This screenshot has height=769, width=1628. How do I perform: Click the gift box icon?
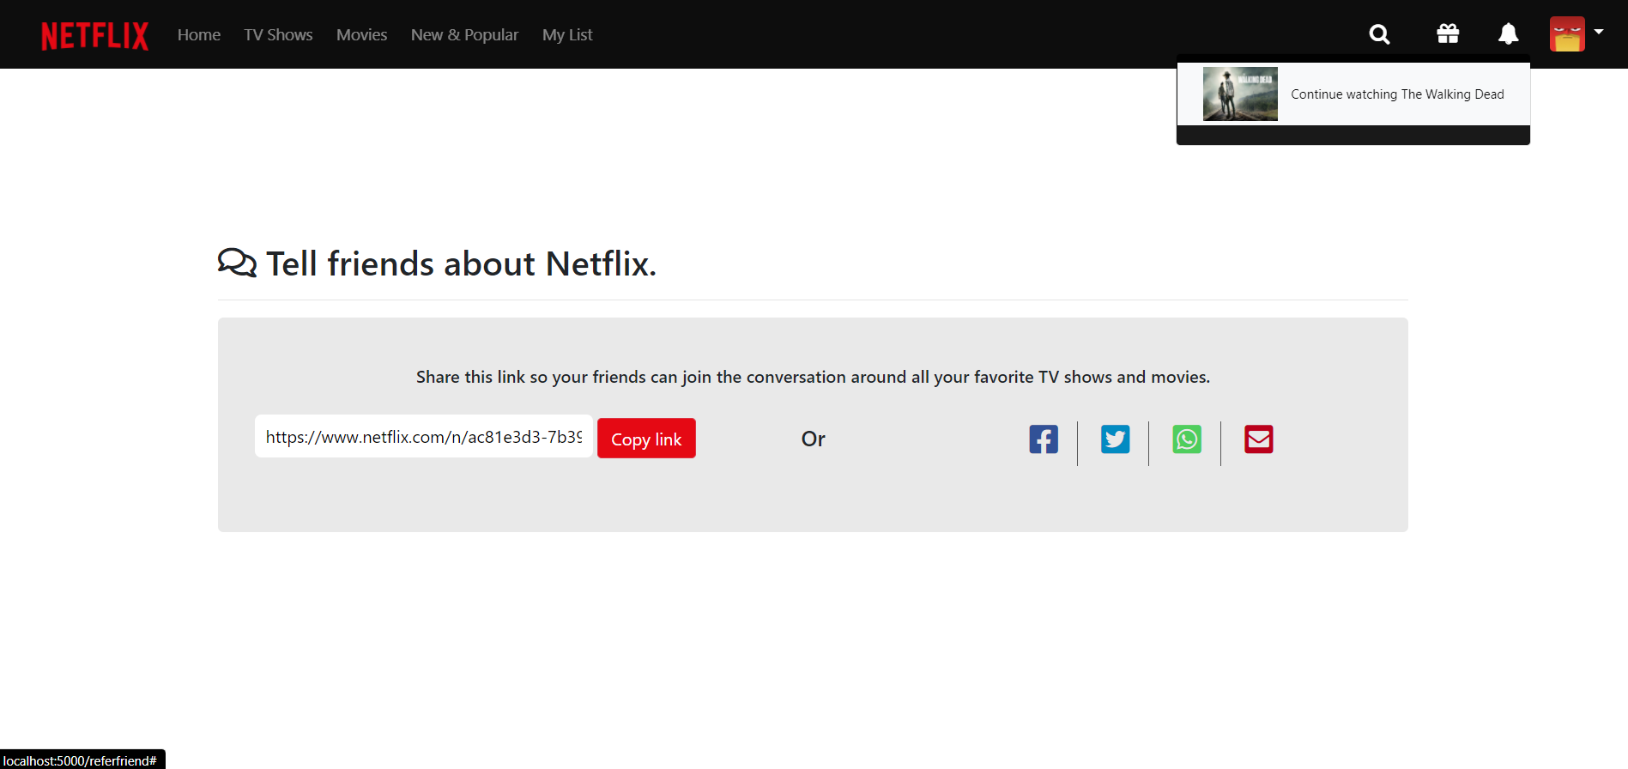pos(1448,34)
